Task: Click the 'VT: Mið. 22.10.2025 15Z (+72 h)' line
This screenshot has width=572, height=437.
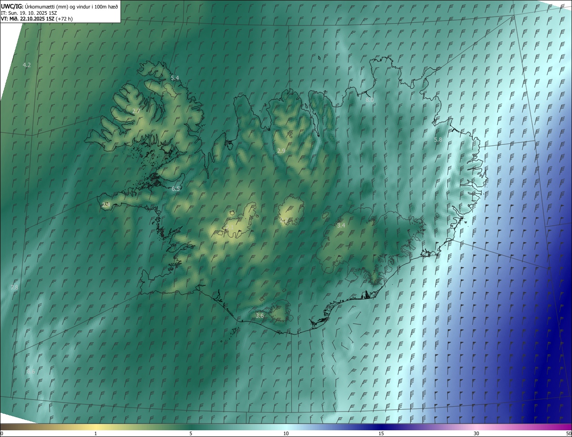Action: pos(37,19)
